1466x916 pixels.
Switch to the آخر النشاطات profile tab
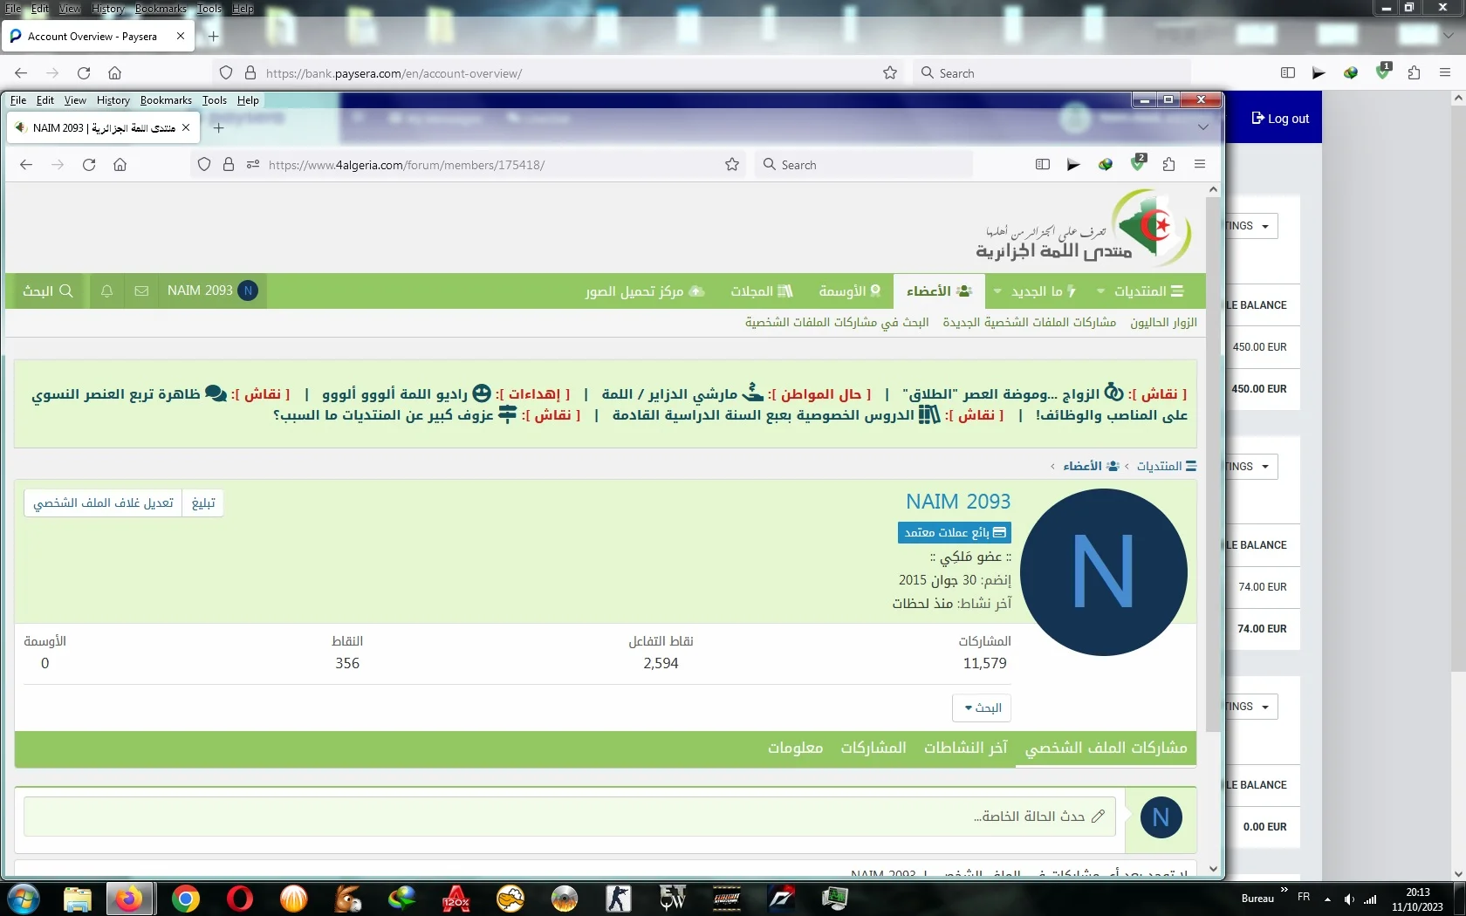coord(965,749)
